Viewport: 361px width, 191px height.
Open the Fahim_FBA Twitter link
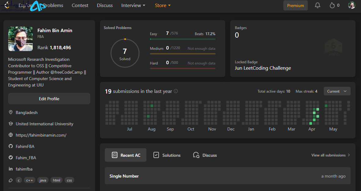26,158
